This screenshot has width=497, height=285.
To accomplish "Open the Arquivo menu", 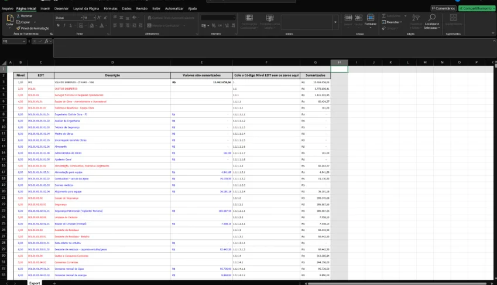I will [7, 9].
